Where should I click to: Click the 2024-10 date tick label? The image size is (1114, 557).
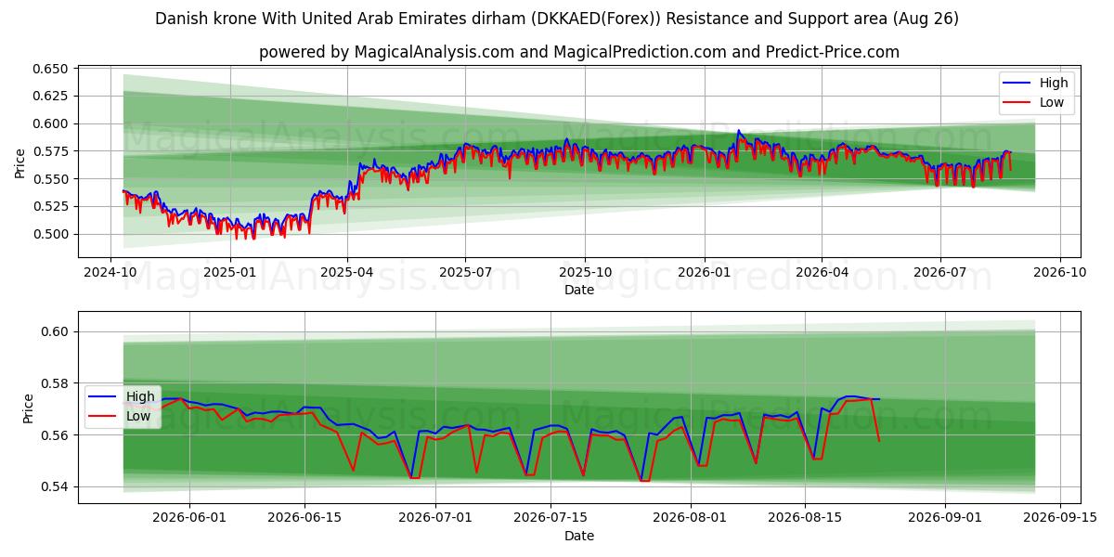(x=111, y=273)
